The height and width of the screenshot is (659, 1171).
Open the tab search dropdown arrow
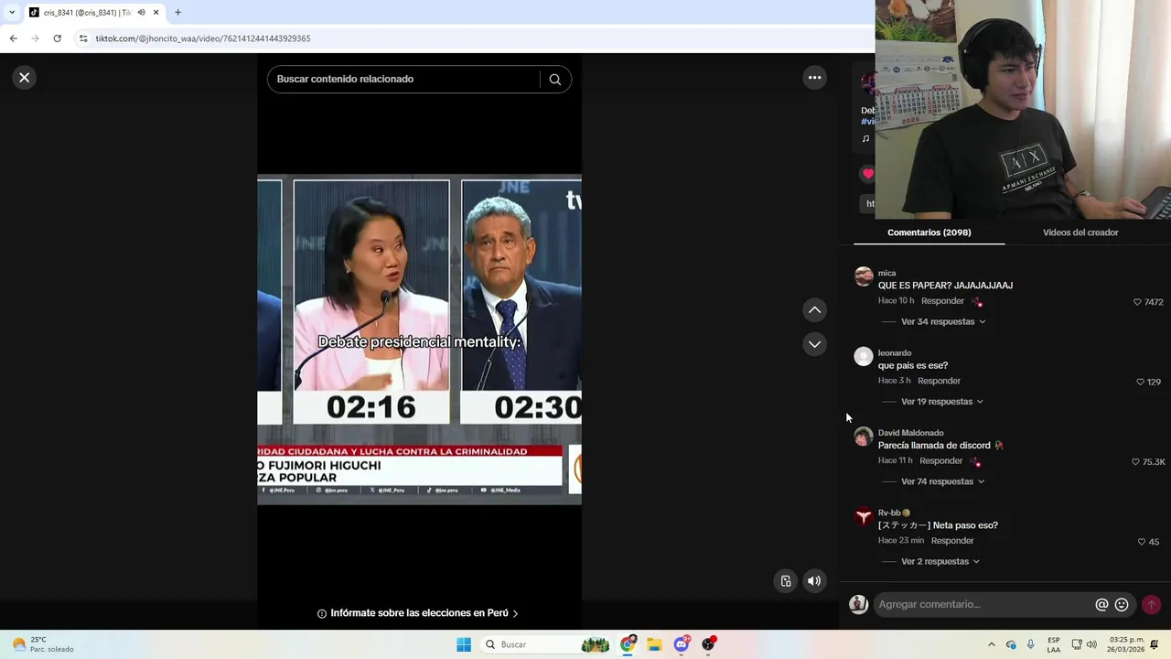click(x=12, y=13)
